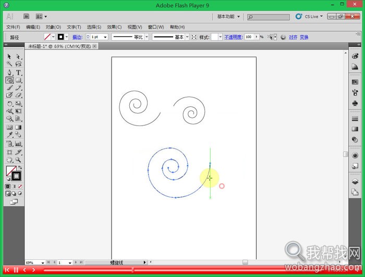Select the Warp tool
The height and width of the screenshot is (277, 365).
(9, 111)
